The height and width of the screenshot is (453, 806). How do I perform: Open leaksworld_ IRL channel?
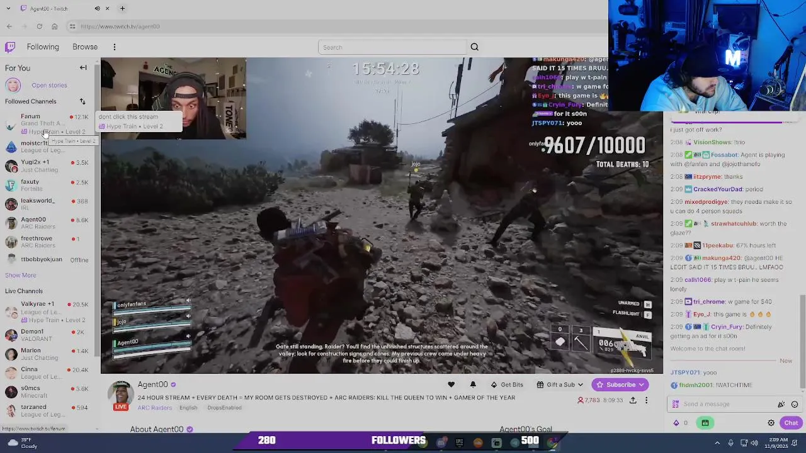47,204
